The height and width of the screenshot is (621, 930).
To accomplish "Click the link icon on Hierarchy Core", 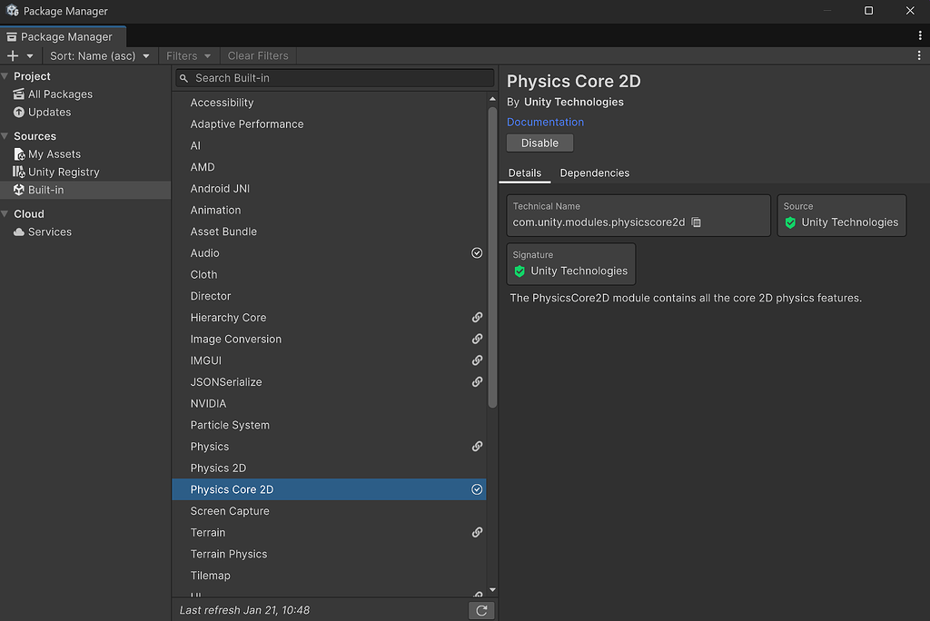I will pos(477,318).
